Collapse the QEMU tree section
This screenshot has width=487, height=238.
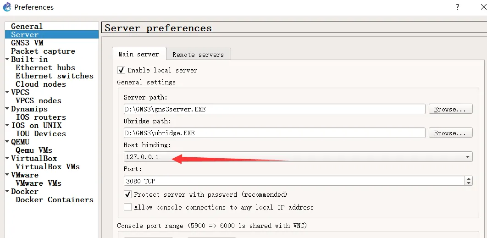pyautogui.click(x=7, y=141)
